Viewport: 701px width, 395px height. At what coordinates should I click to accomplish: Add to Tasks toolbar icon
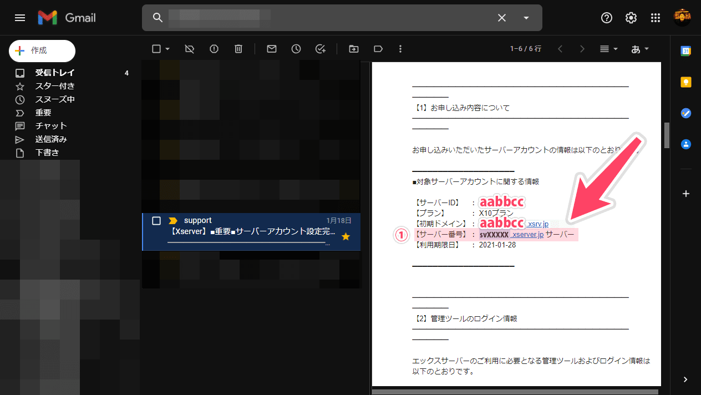[x=321, y=49]
